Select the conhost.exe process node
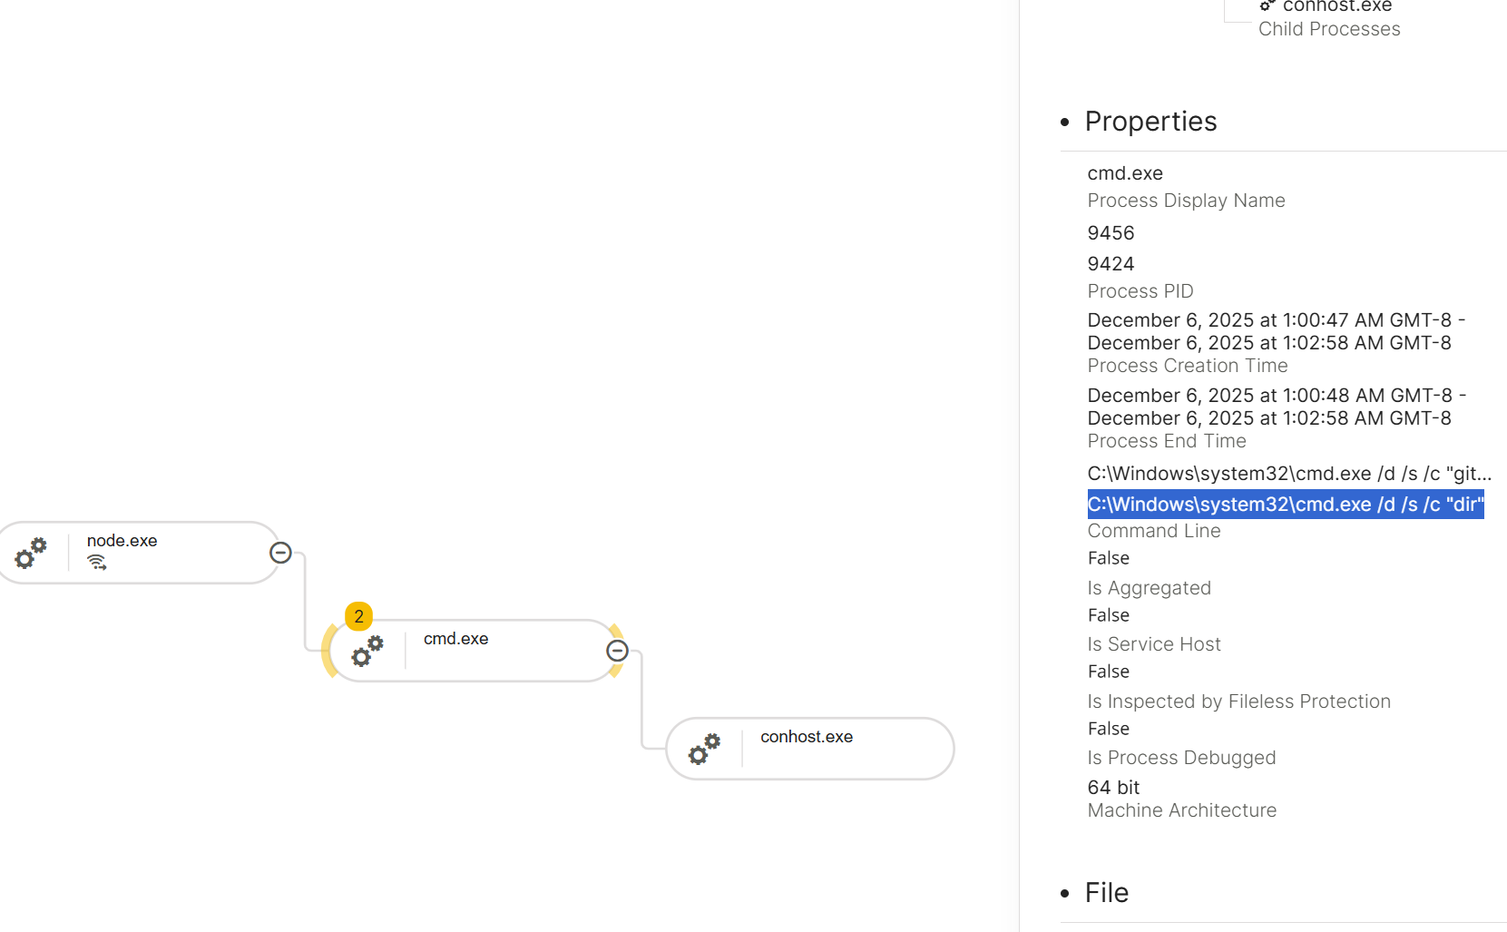Viewport: 1507px width, 932px height. tap(806, 736)
